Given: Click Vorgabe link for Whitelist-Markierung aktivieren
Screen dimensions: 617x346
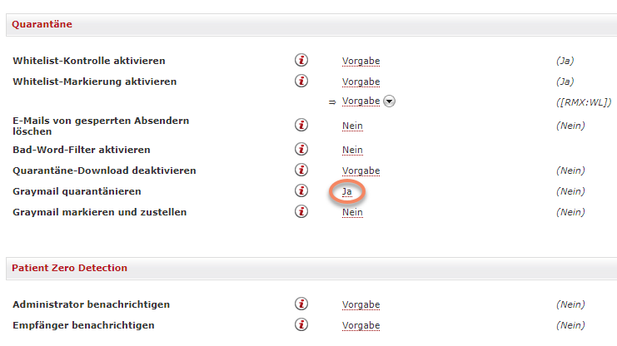Looking at the screenshot, I should tap(361, 82).
